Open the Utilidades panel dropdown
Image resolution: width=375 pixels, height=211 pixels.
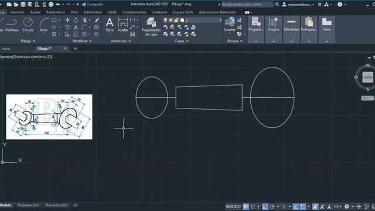click(x=291, y=42)
